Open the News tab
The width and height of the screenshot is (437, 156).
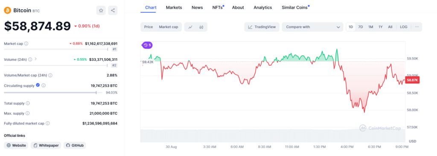pyautogui.click(x=197, y=8)
